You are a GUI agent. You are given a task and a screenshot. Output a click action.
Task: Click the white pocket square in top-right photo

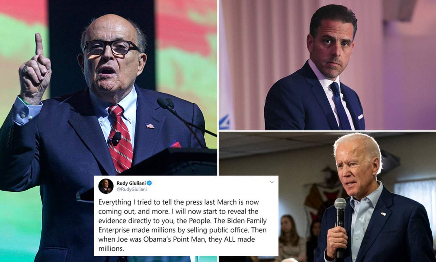coord(360,117)
